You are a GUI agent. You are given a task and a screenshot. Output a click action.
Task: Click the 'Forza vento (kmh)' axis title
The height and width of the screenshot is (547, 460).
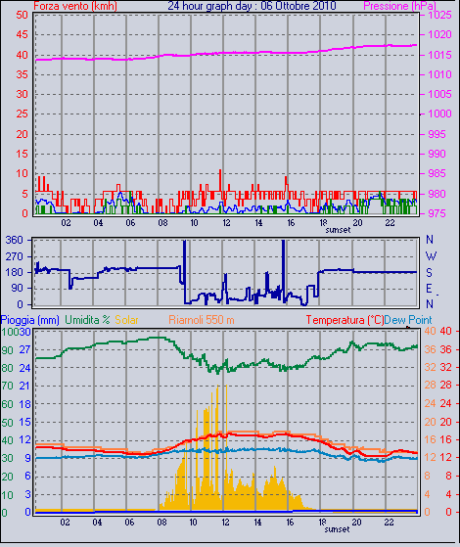[x=75, y=6]
